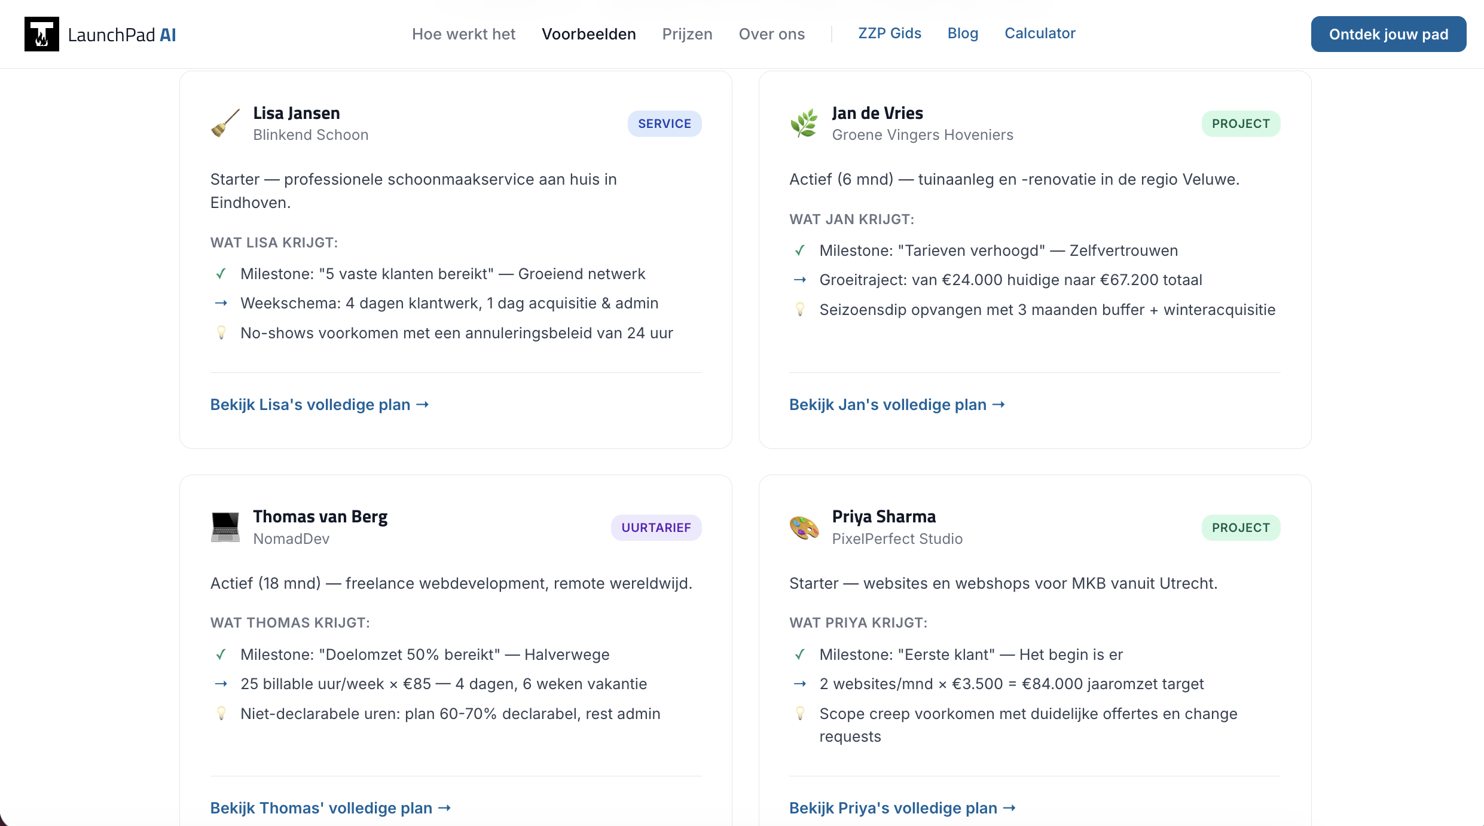
Task: Click the arrow icon beside Thomas' billable hours
Action: tap(221, 684)
